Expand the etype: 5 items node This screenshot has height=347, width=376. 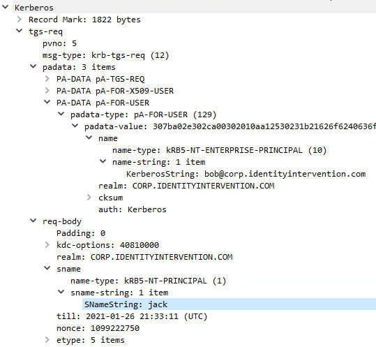tap(47, 340)
